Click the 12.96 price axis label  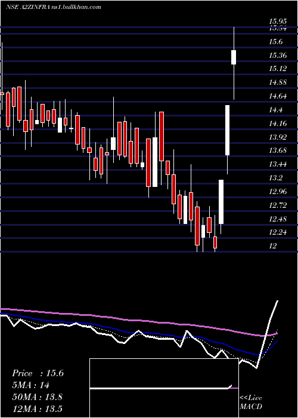[278, 192]
